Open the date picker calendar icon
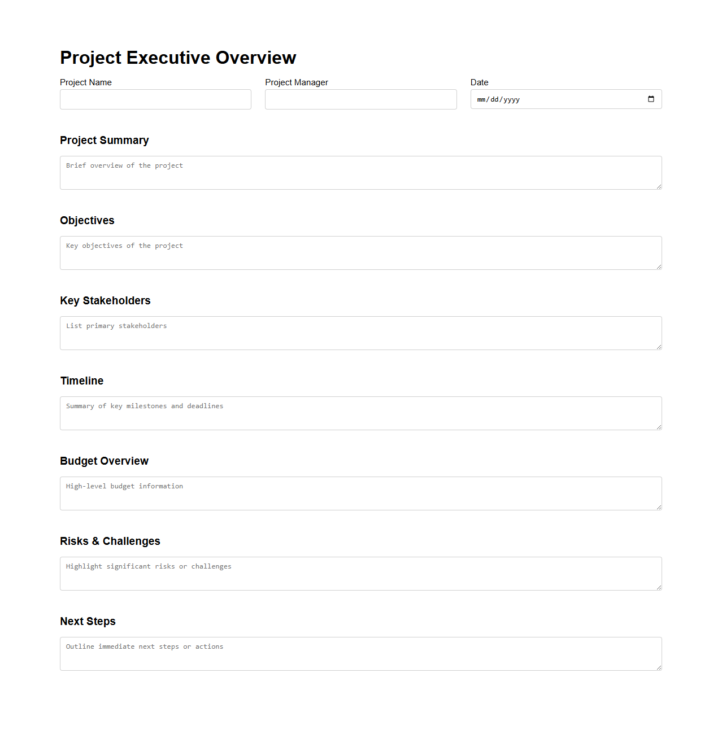Viewport: 722px width, 734px height. pos(651,99)
